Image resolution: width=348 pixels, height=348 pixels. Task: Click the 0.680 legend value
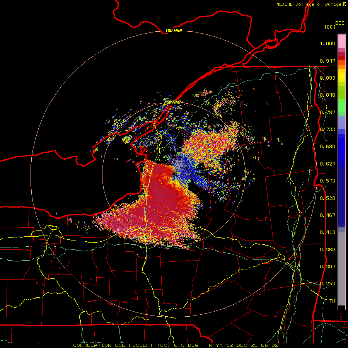(x=328, y=147)
